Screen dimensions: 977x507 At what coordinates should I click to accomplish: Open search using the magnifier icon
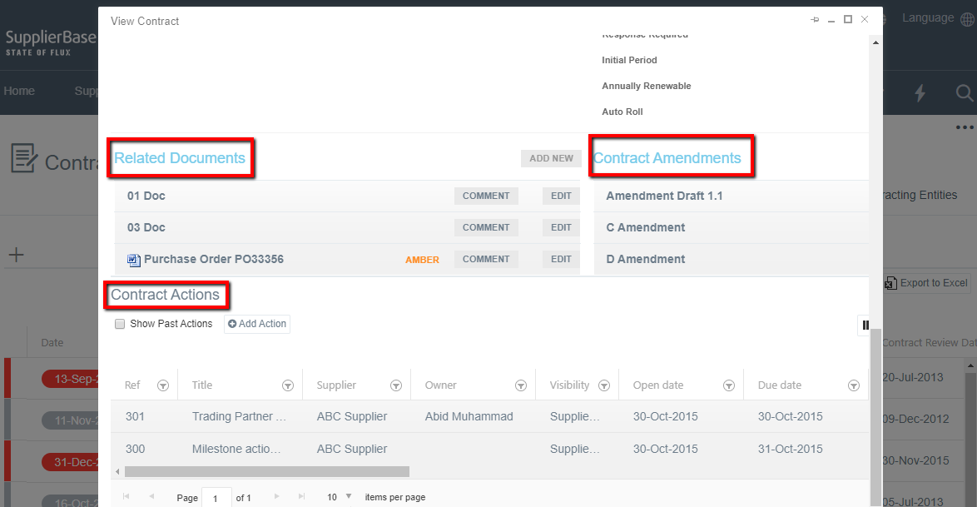963,93
